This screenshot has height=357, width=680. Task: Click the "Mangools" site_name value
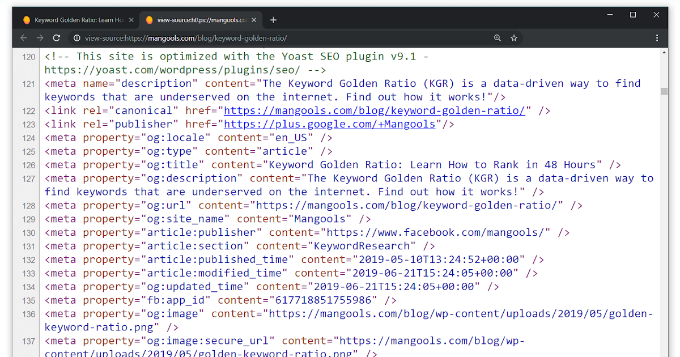(320, 219)
